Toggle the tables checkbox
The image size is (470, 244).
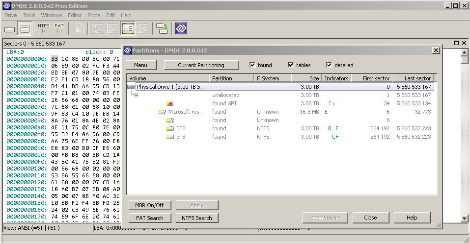point(291,65)
